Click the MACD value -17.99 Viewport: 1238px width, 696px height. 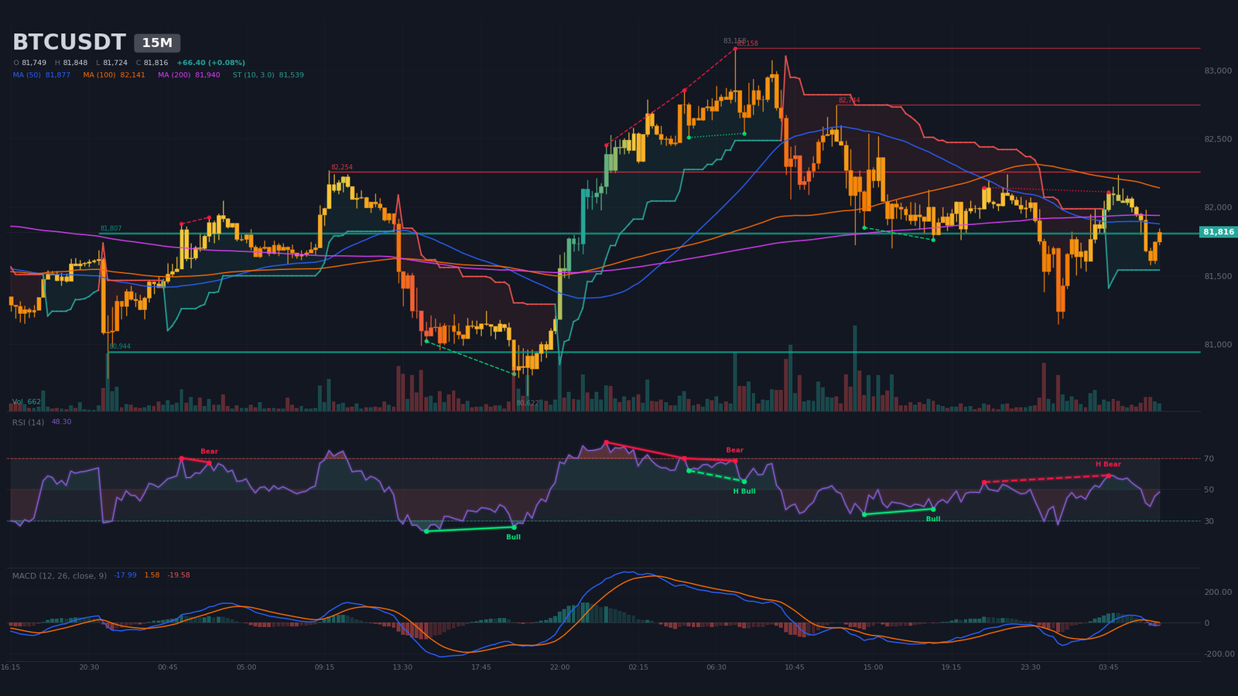pyautogui.click(x=125, y=575)
